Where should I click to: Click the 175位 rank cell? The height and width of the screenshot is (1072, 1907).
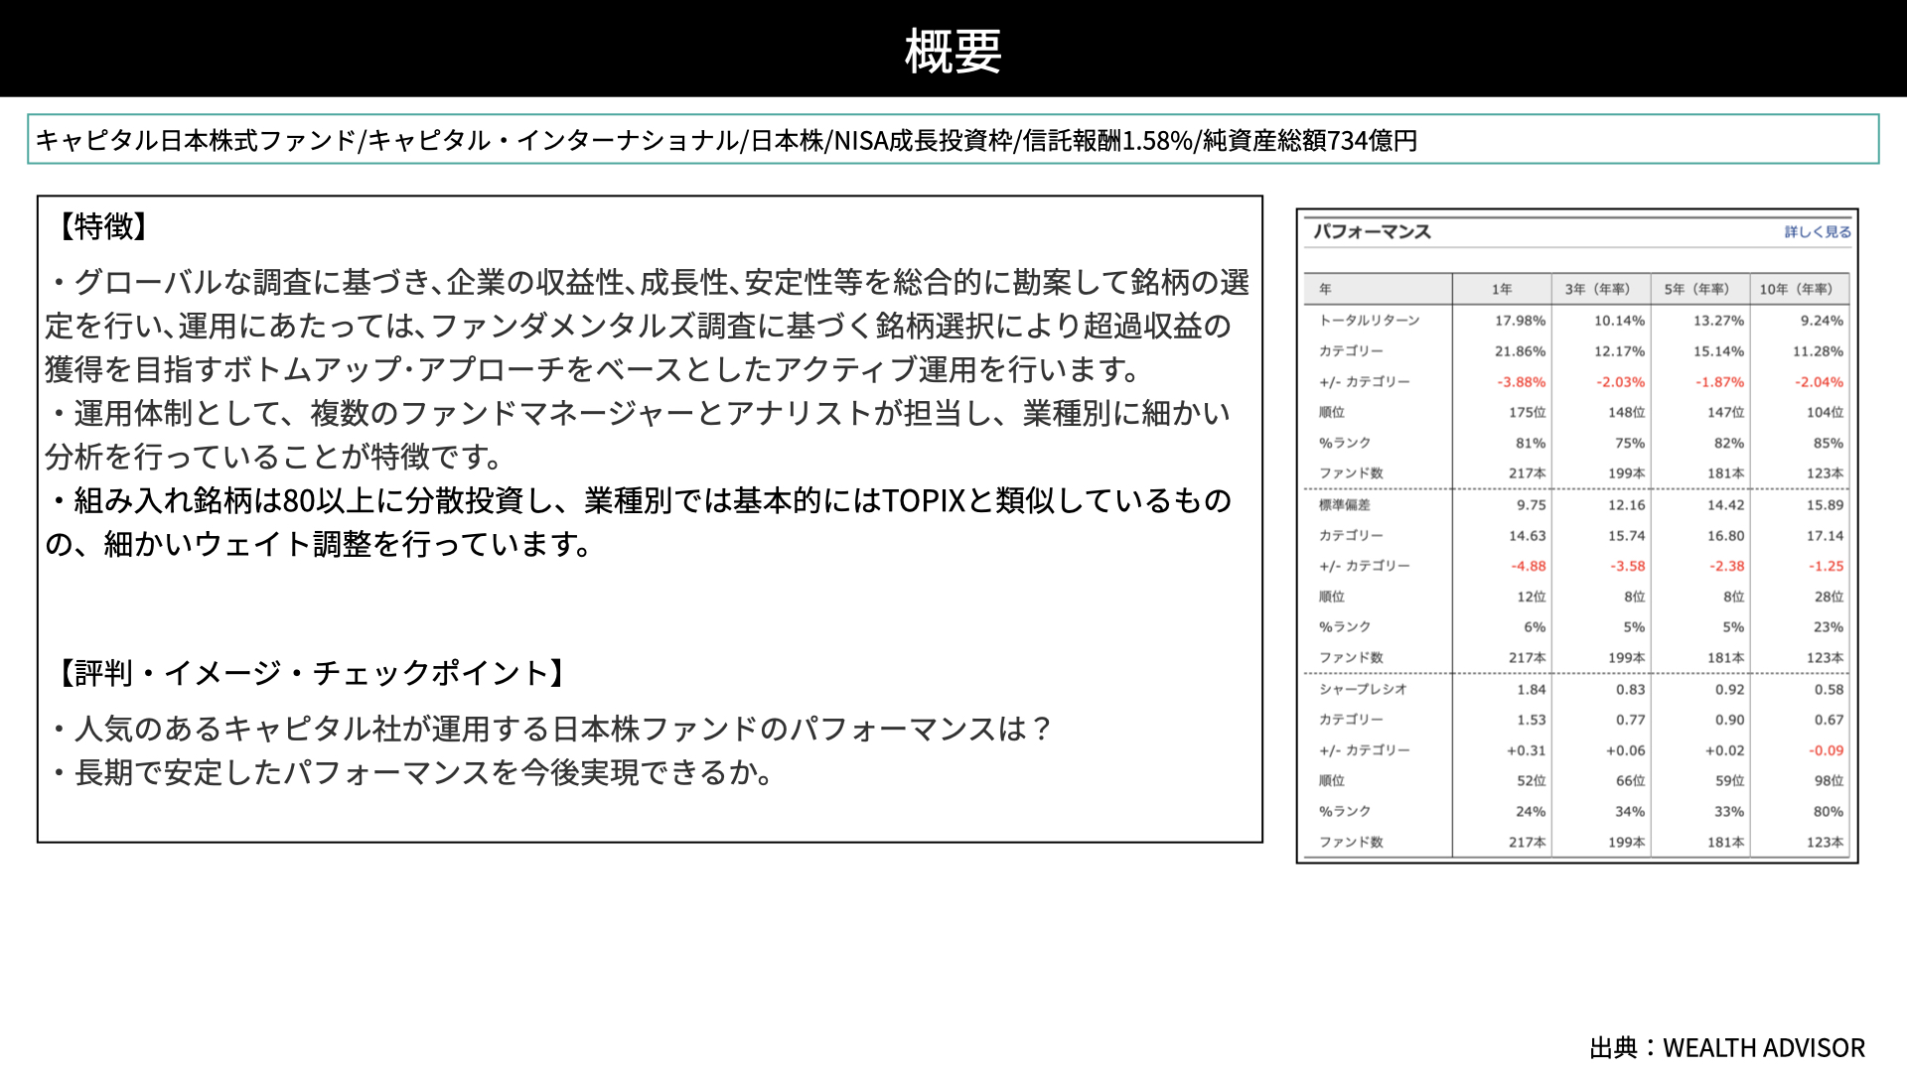coord(1528,412)
